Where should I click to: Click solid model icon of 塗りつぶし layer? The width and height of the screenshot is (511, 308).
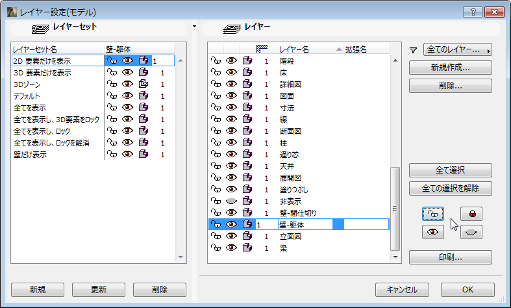pos(247,190)
